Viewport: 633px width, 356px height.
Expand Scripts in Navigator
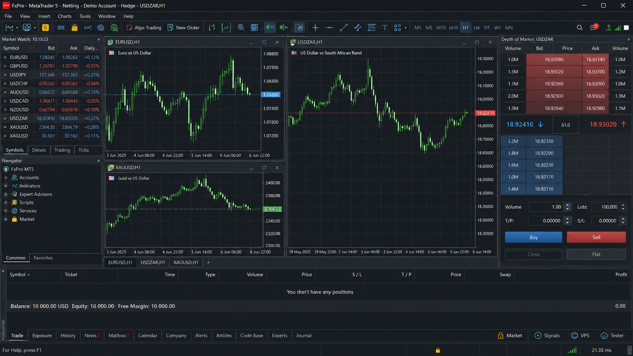pyautogui.click(x=6, y=202)
